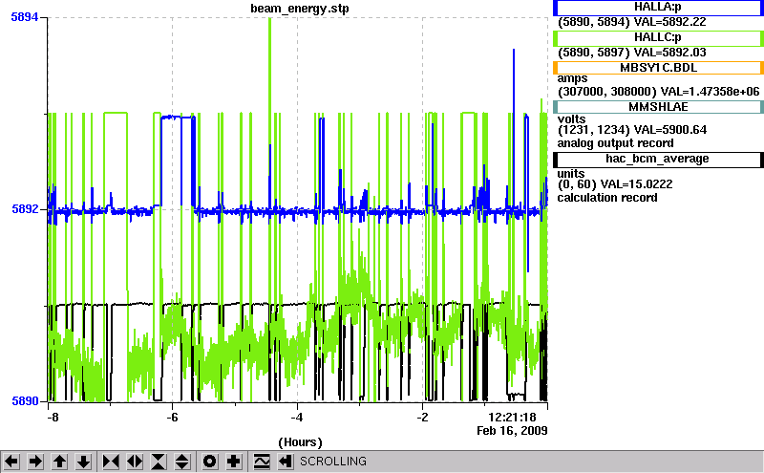Select the MBSY1C.BDL curve legend

pos(658,68)
